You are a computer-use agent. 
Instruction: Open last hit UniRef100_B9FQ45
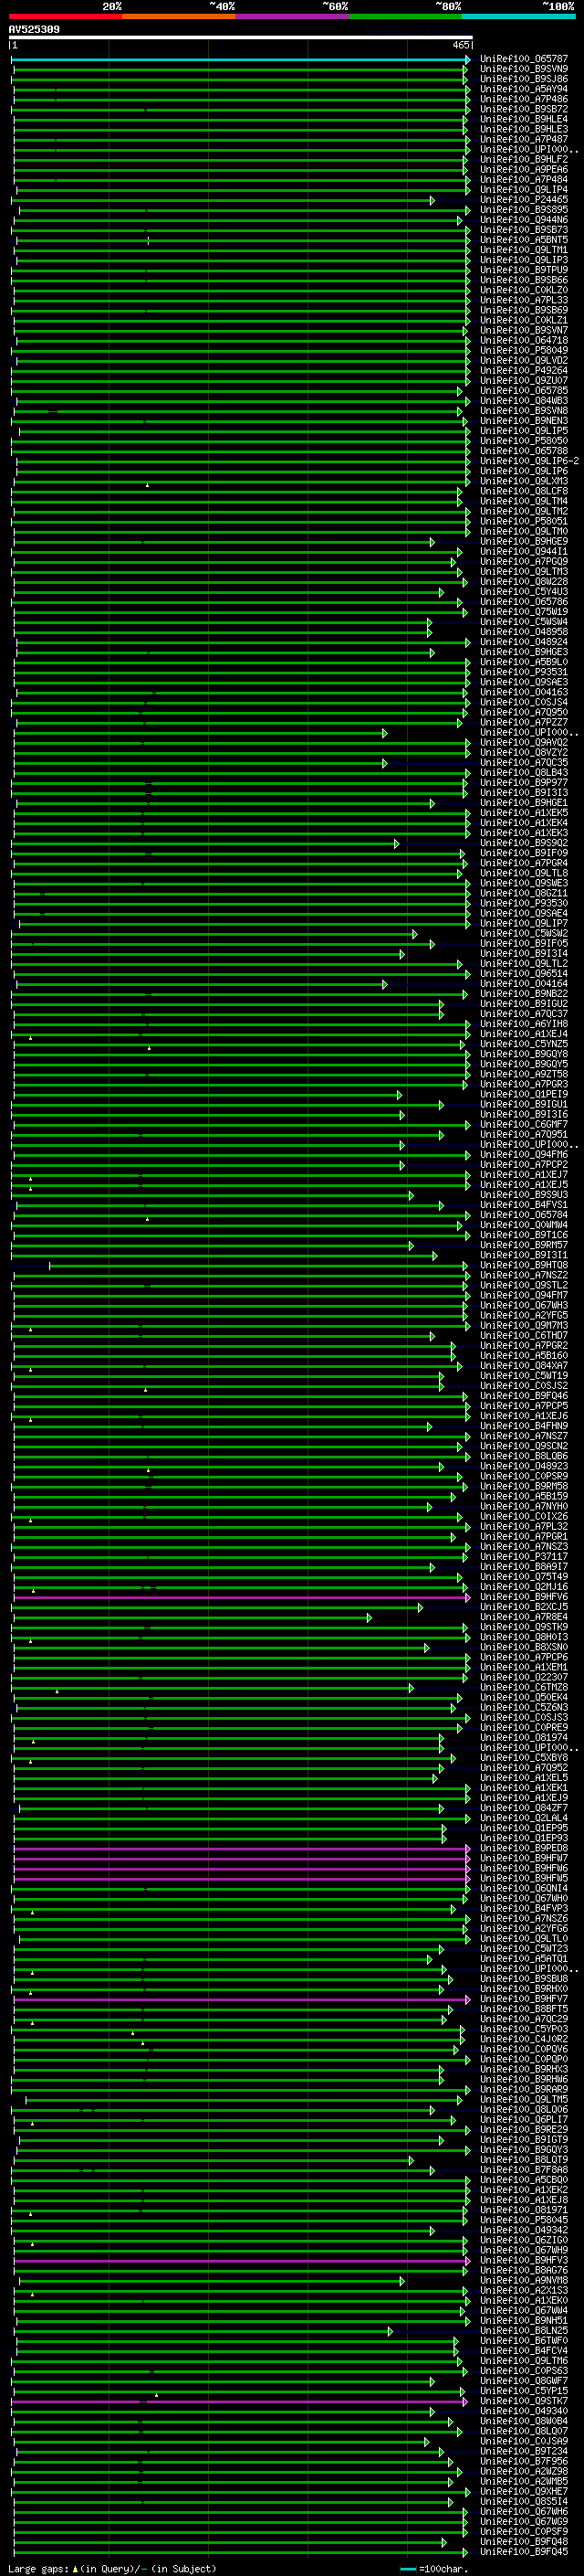[523, 2551]
